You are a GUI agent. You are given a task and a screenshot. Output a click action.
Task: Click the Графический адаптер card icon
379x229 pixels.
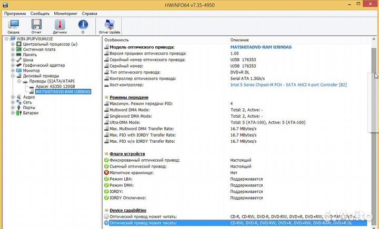coord(19,65)
